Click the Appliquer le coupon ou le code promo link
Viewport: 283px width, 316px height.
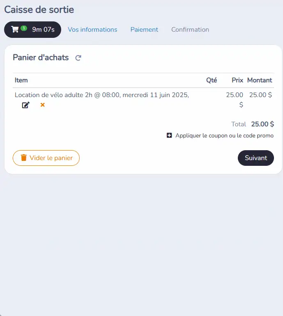click(x=224, y=135)
